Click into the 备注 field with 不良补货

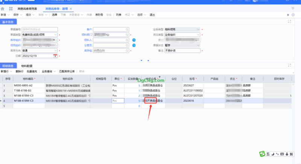point(182,51)
